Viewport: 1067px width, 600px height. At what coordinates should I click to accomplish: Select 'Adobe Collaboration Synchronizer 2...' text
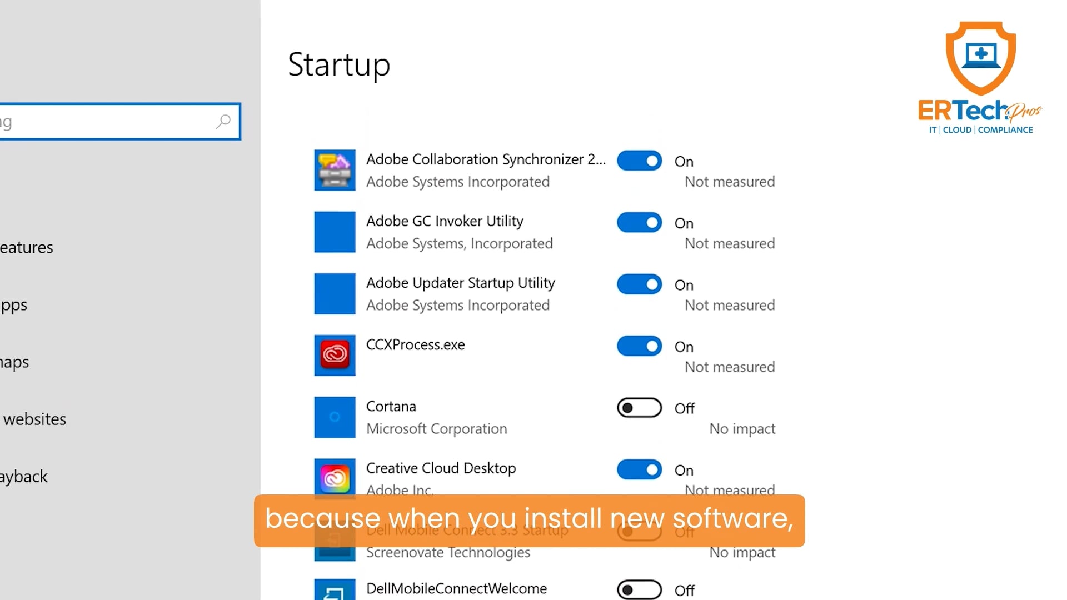pos(486,159)
